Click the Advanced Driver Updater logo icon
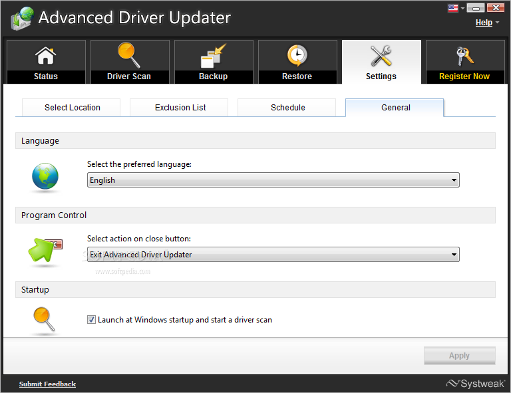The height and width of the screenshot is (393, 511). [x=22, y=18]
